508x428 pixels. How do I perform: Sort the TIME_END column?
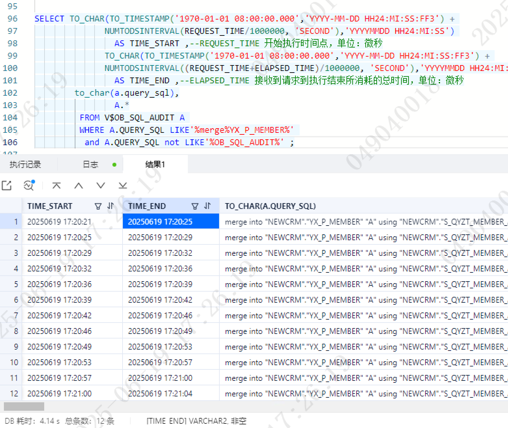pos(207,206)
